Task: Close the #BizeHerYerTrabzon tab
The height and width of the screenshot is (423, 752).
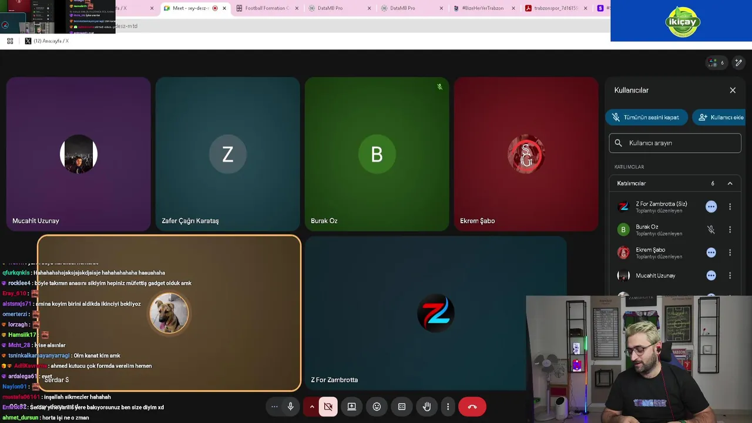Action: click(513, 8)
